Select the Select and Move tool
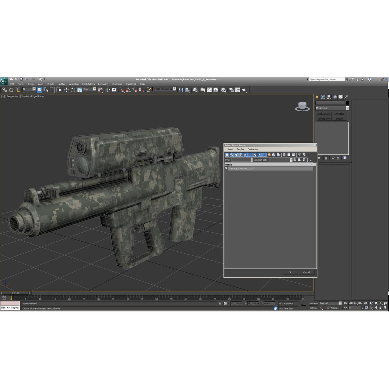This screenshot has height=389, width=389. click(66, 90)
